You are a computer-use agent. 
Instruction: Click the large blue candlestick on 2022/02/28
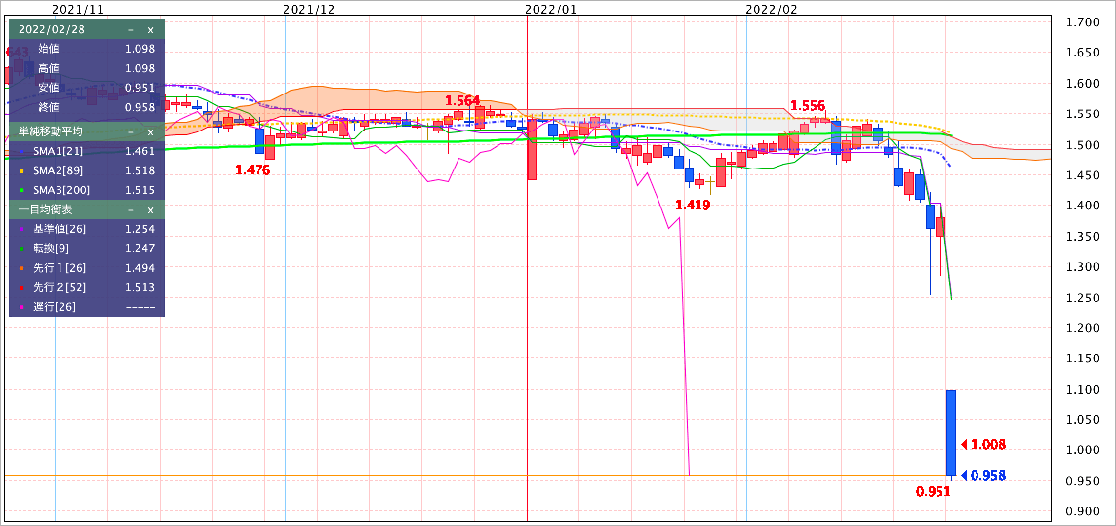coord(951,432)
